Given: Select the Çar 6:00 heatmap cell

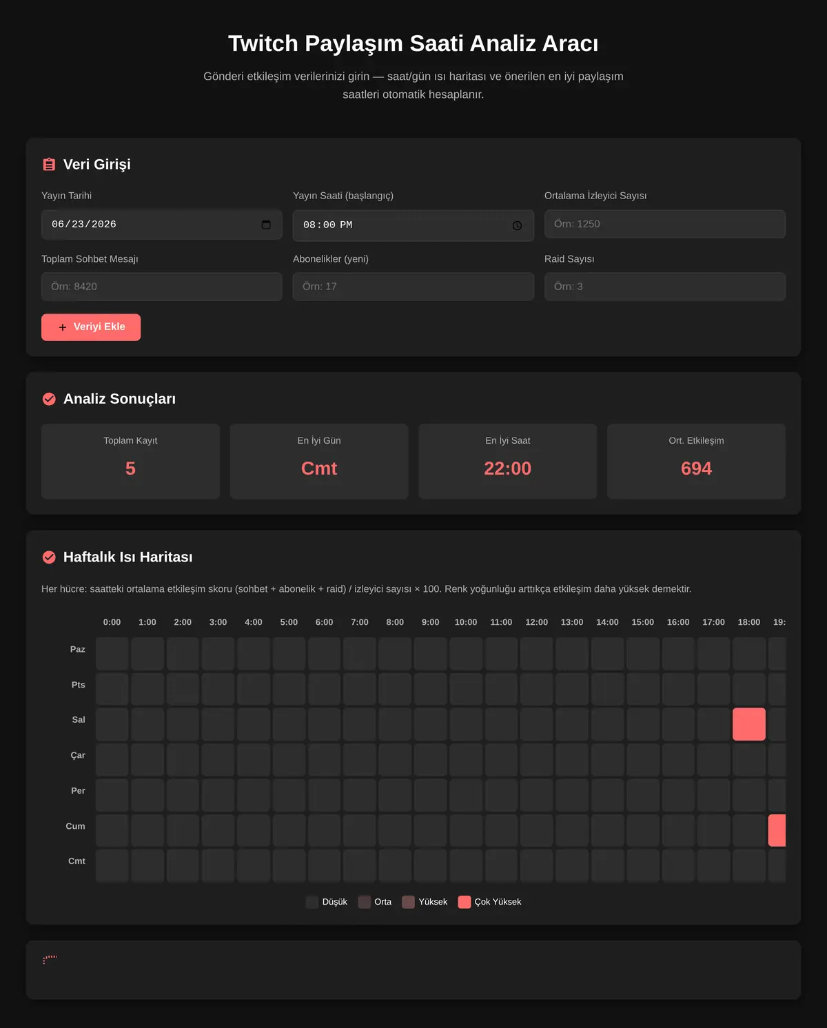Looking at the screenshot, I should pyautogui.click(x=325, y=760).
